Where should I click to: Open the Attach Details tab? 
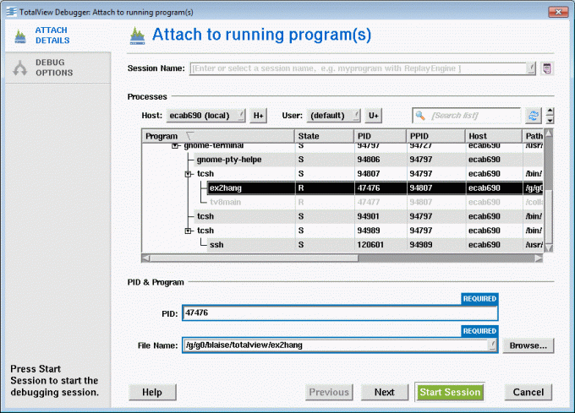(57, 35)
